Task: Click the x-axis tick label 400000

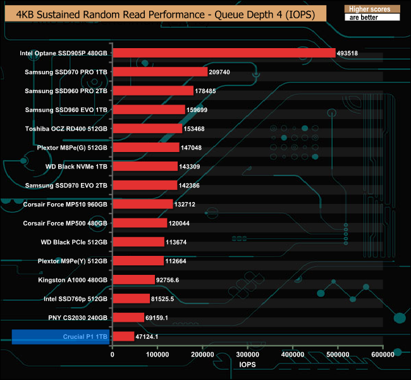Action: click(293, 355)
